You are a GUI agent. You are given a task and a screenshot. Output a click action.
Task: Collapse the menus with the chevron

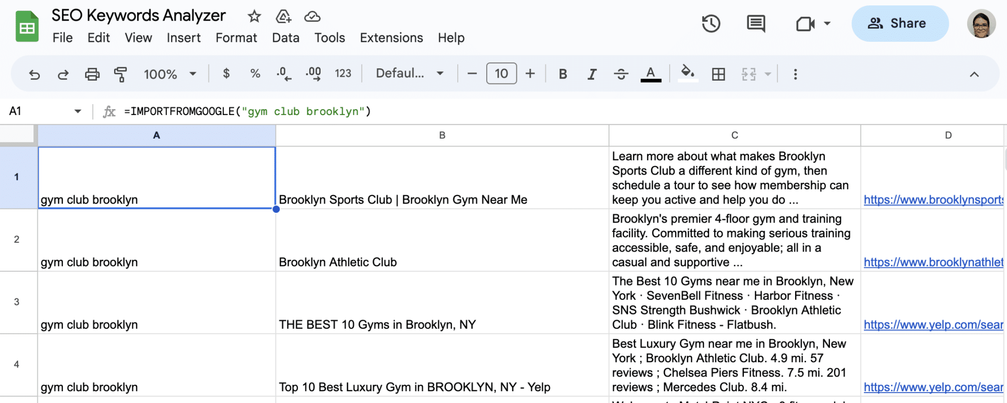coord(974,74)
